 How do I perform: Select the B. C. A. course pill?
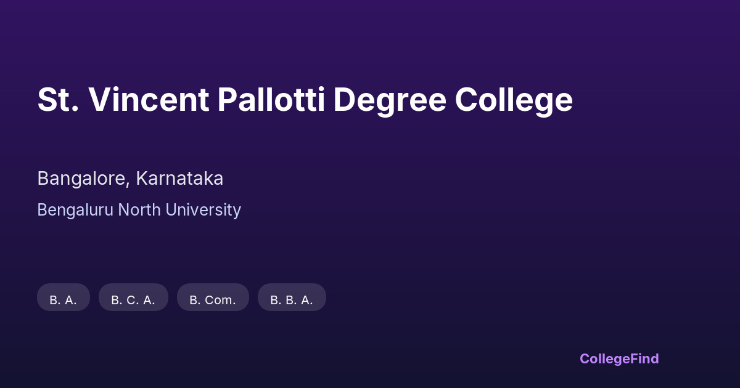133,298
